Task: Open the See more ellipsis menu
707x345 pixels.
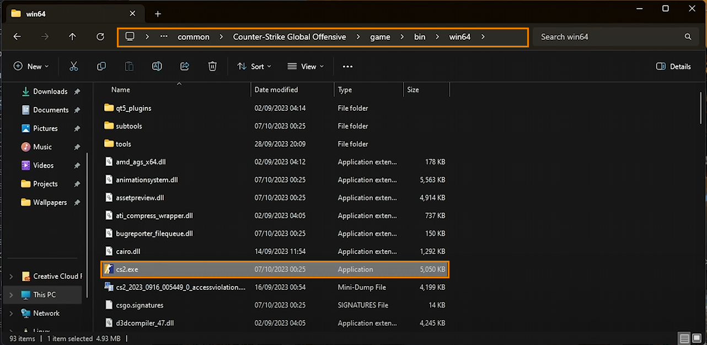Action: coord(347,66)
